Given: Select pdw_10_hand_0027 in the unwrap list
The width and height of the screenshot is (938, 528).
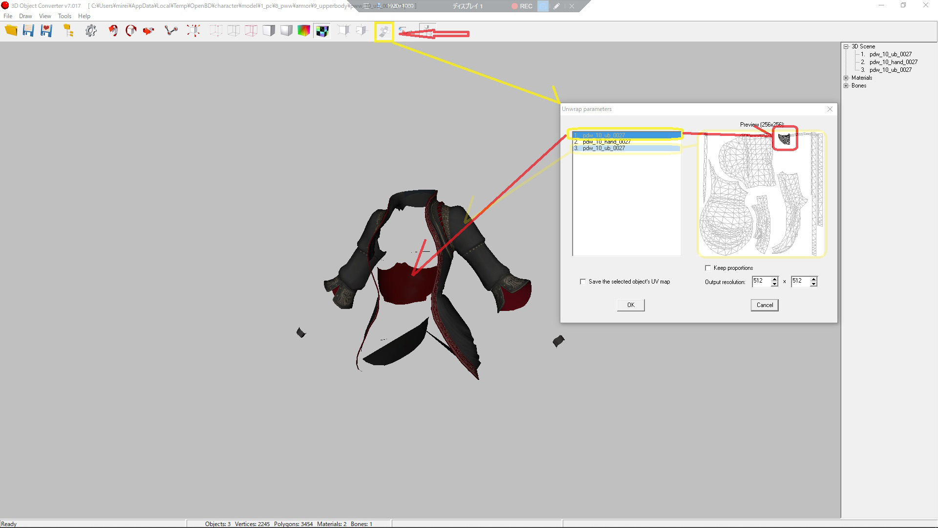Looking at the screenshot, I should (x=606, y=142).
